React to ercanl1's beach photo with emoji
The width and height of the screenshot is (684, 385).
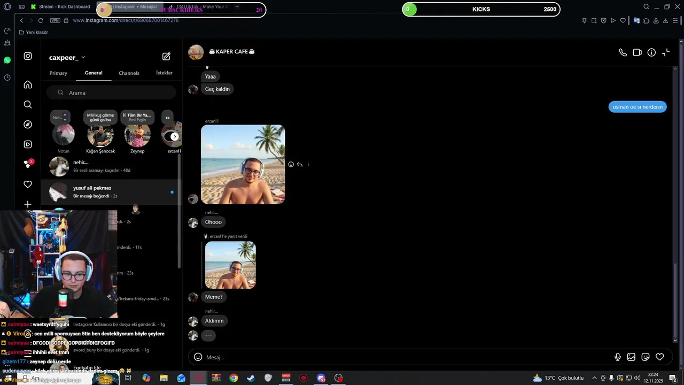pos(291,165)
